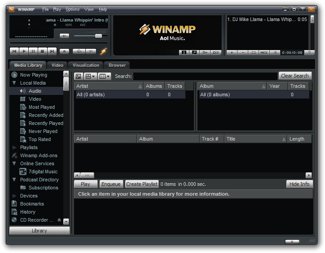Open the view mode dropdown next to Search

tap(90, 76)
